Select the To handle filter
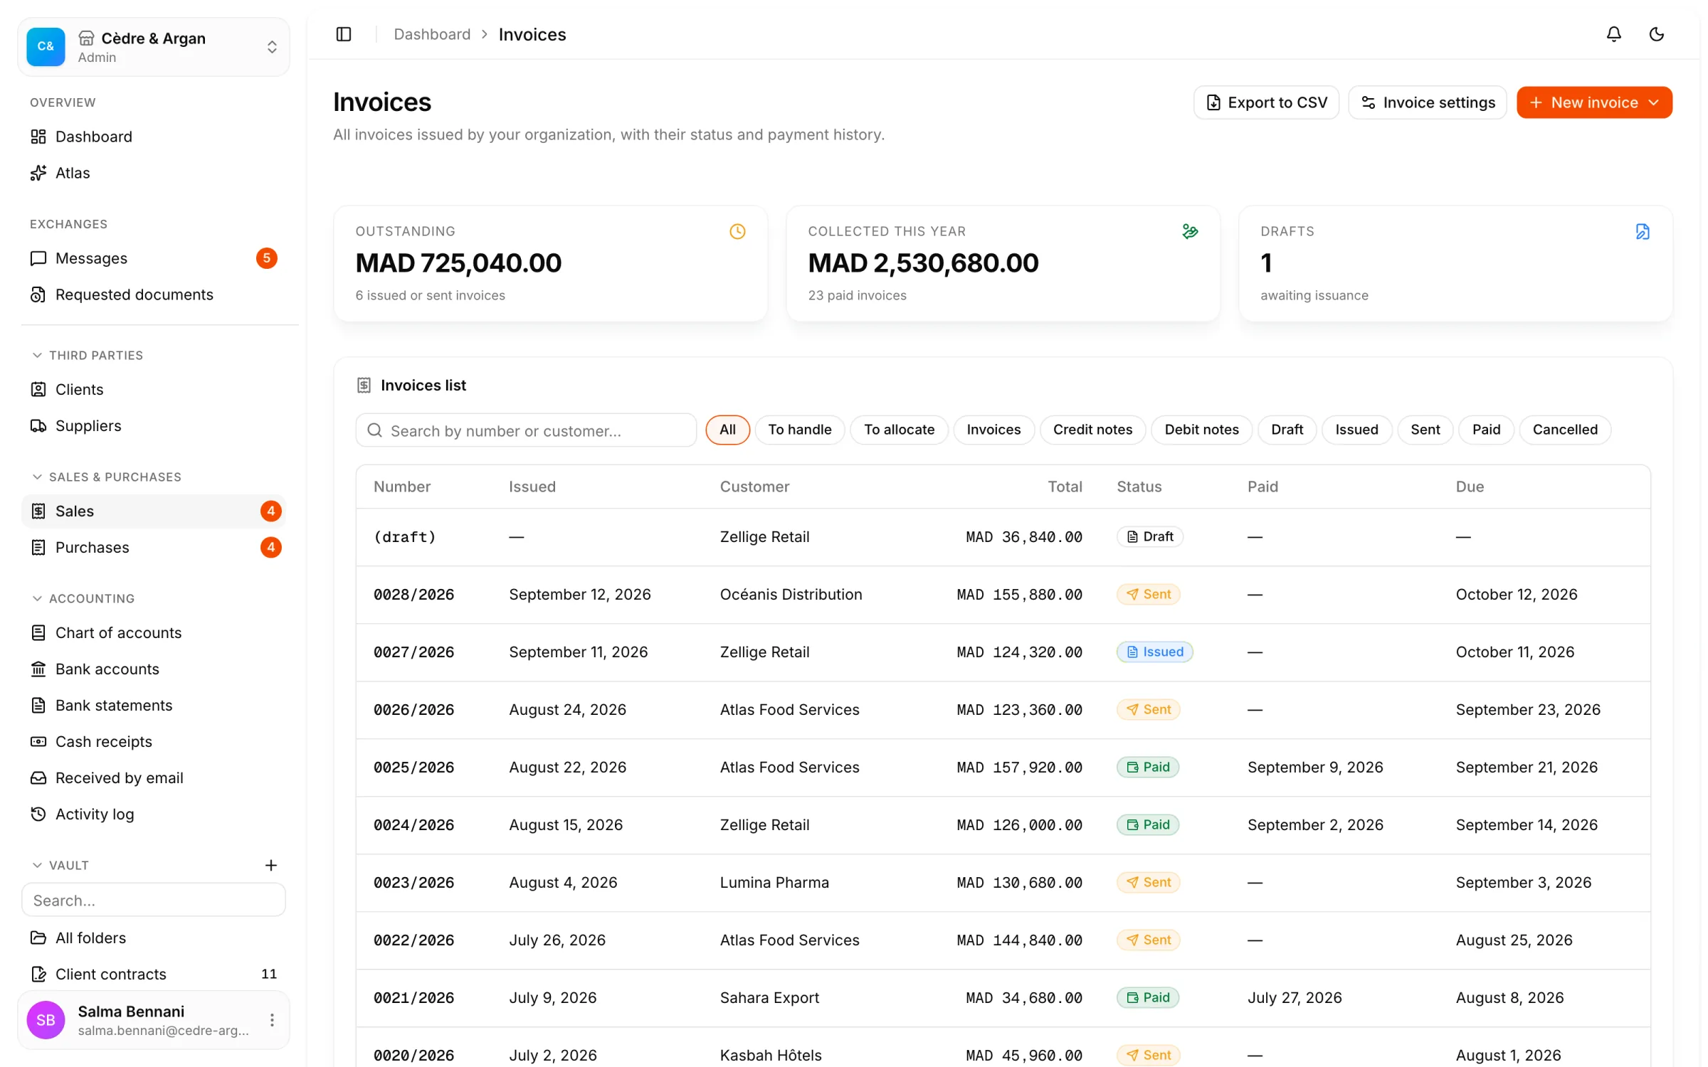The image size is (1708, 1067). pyautogui.click(x=799, y=430)
